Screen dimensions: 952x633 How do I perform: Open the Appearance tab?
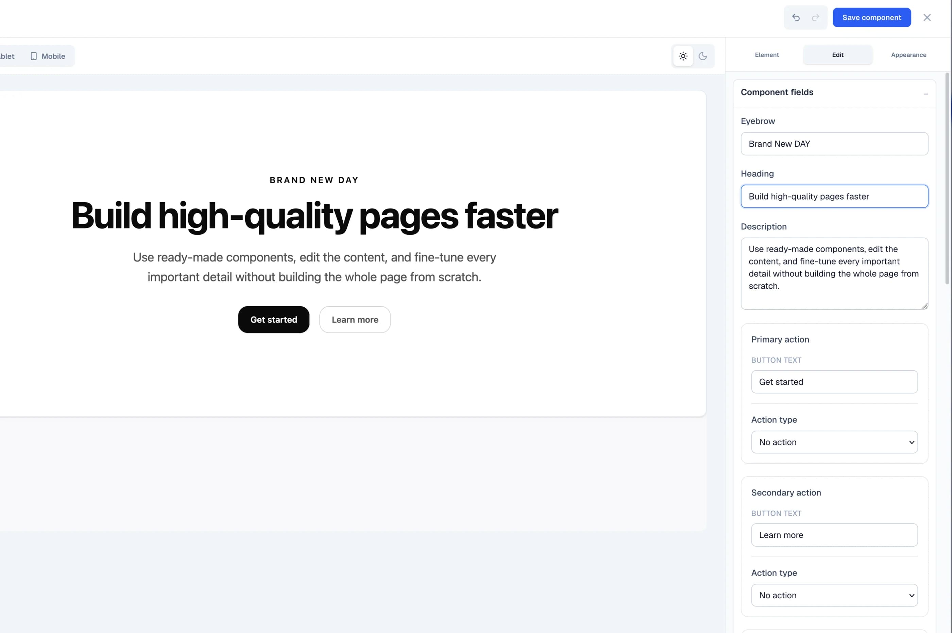click(908, 55)
